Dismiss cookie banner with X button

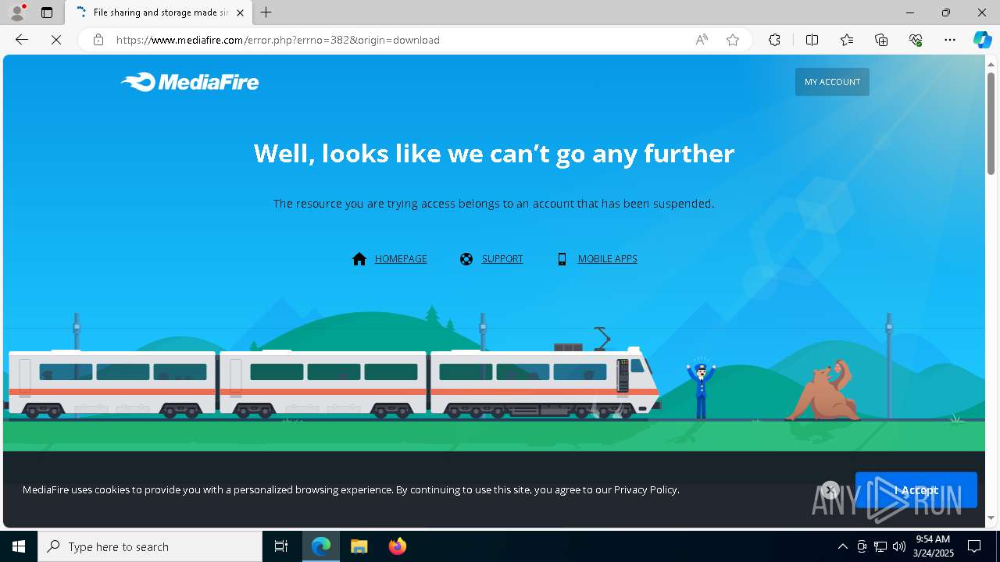830,489
